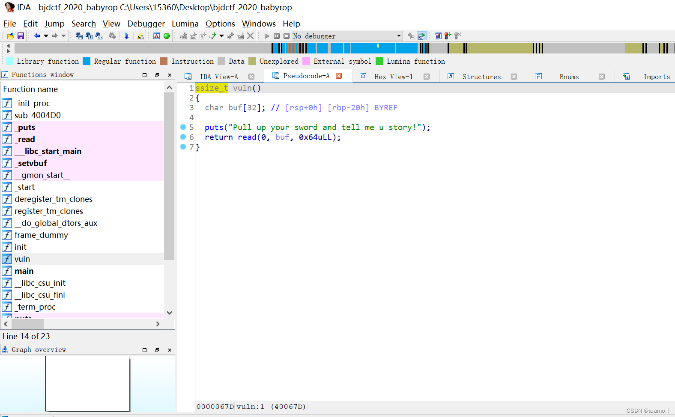Click the Regular function blue color swatch
Image resolution: width=675 pixels, height=417 pixels.
click(87, 61)
